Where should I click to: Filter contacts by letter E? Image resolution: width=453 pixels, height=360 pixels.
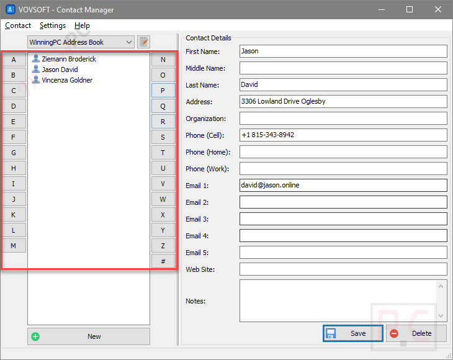[x=14, y=122]
